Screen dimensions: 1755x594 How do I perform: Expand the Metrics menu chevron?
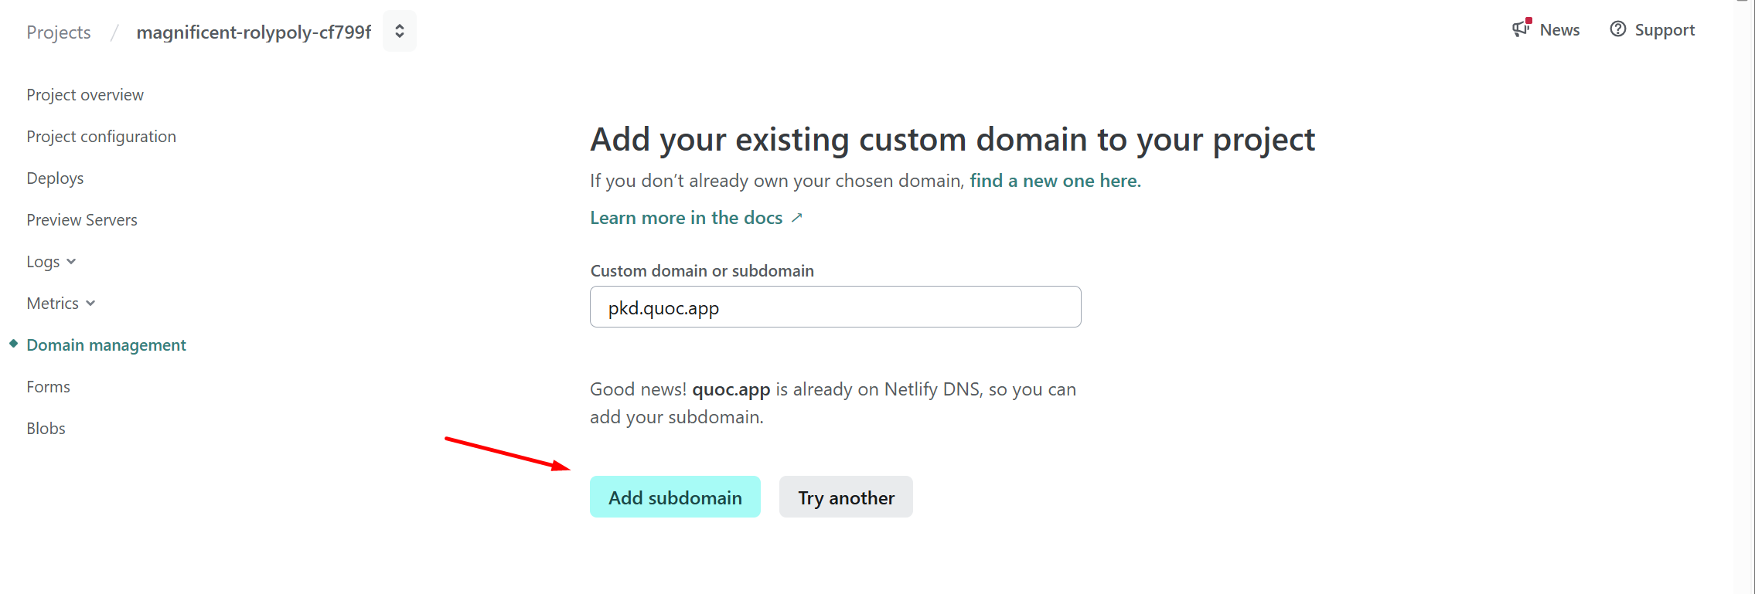[90, 304]
